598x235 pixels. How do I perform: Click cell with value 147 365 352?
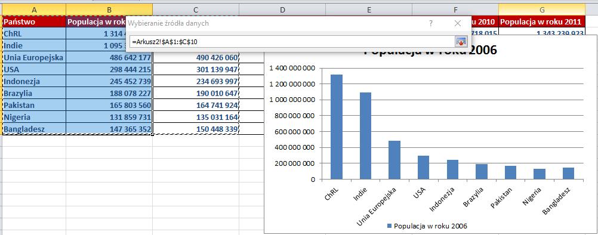pos(109,129)
